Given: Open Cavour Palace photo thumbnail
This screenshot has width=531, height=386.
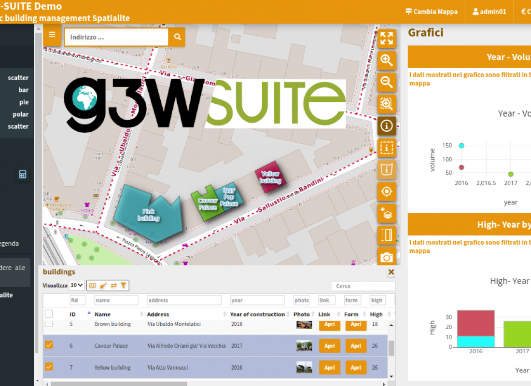Looking at the screenshot, I should [304, 345].
